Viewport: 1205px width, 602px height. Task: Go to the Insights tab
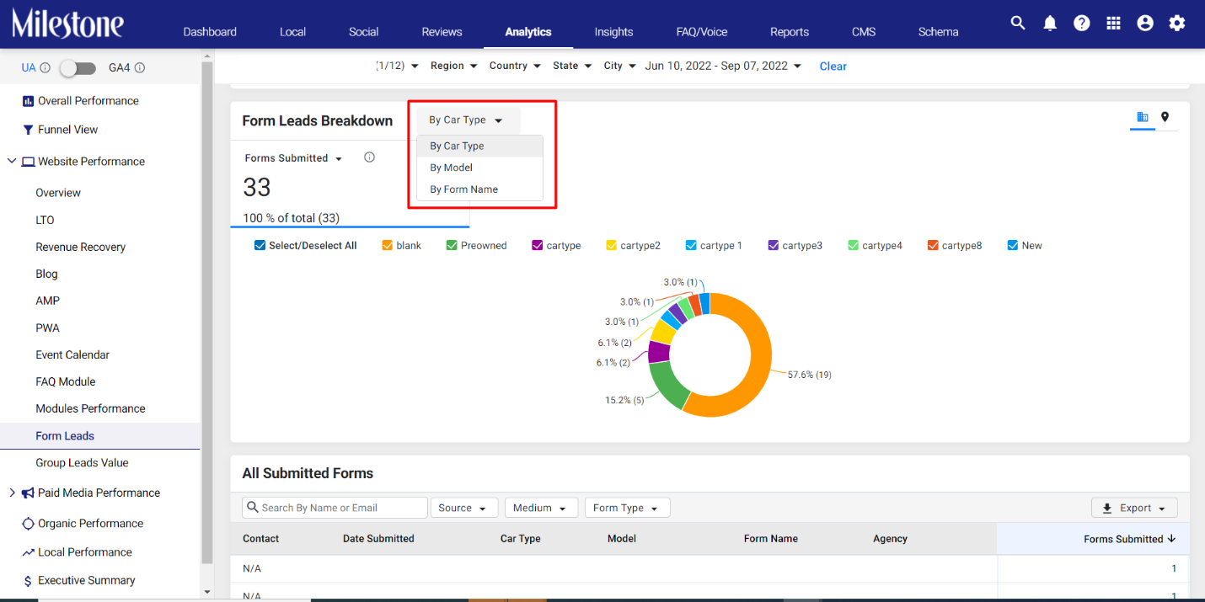click(613, 32)
